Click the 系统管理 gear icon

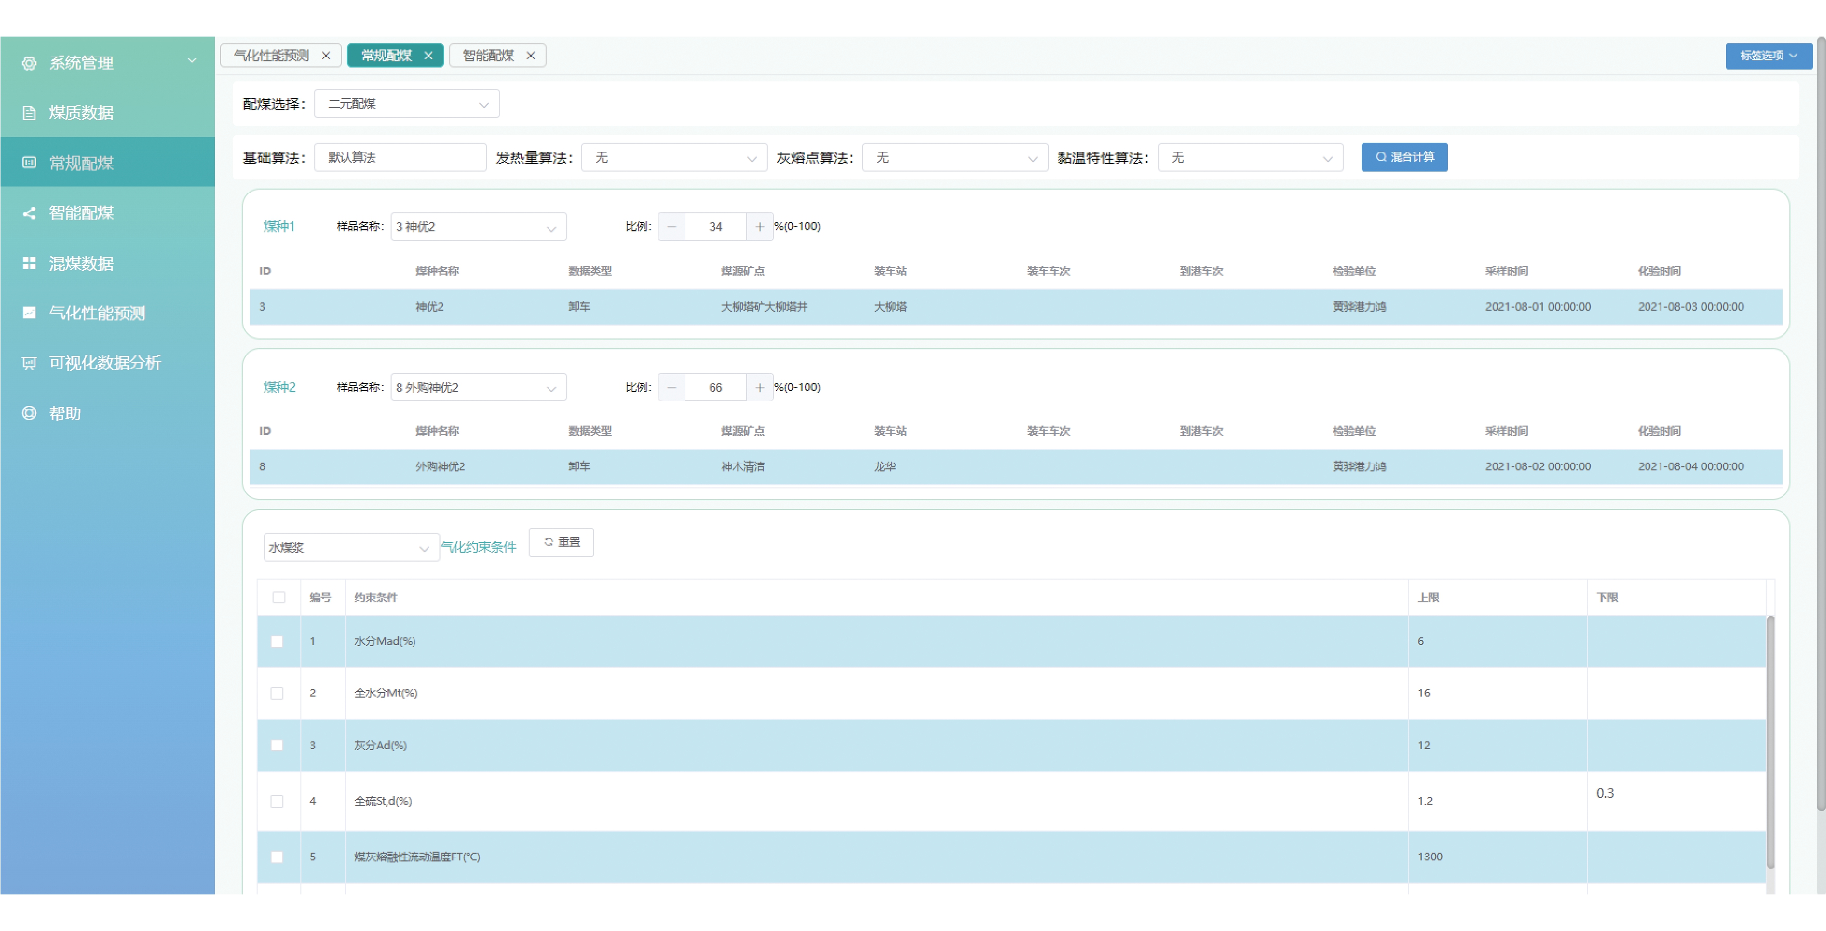coord(29,63)
